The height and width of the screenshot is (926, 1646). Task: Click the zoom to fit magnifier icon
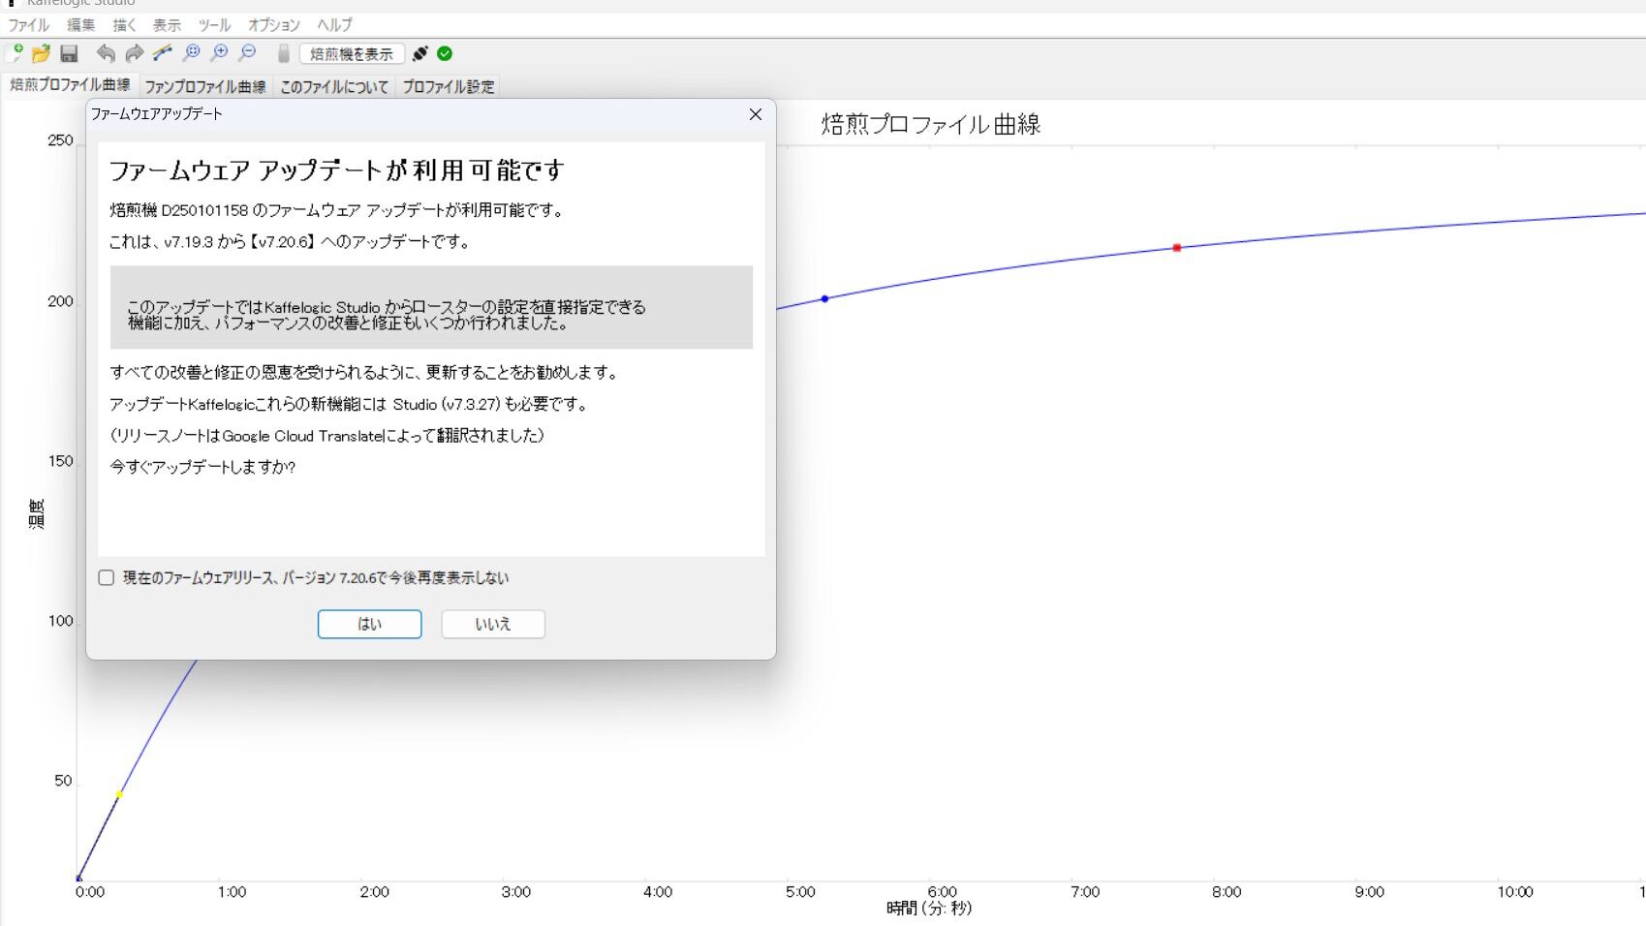tap(192, 53)
